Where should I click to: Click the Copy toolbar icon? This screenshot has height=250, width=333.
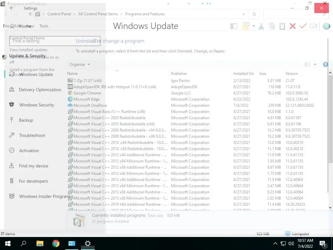point(272,26)
